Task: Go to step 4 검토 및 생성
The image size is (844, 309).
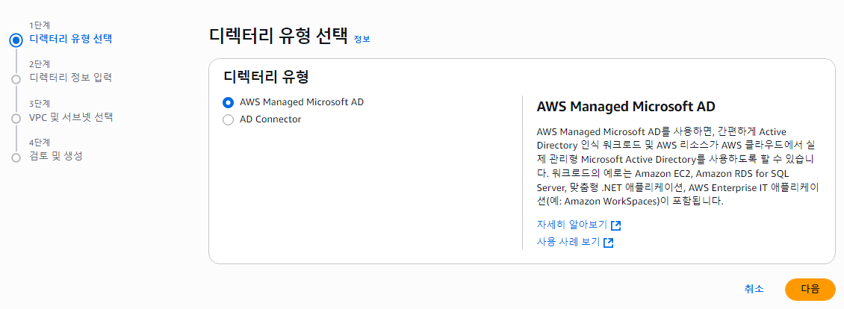Action: click(x=56, y=157)
